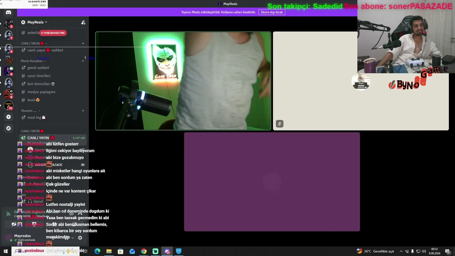
Task: Open Discord's discover servers compass icon
Action: [9, 128]
